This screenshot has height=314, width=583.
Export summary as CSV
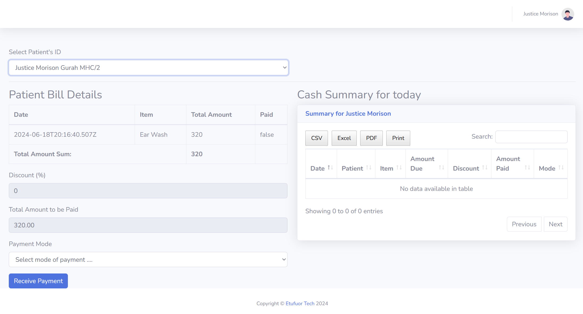pos(317,138)
